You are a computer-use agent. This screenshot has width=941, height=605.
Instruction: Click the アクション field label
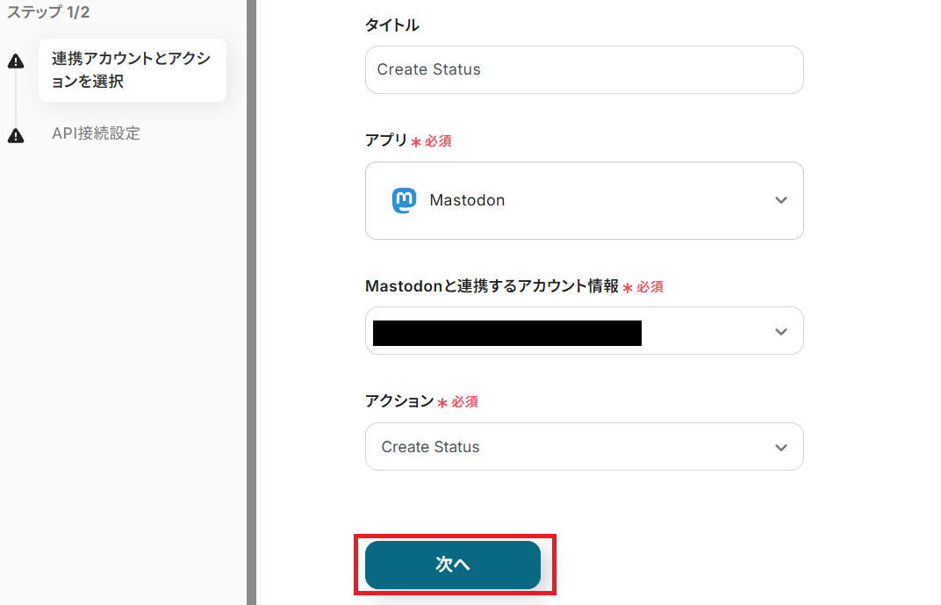(399, 401)
